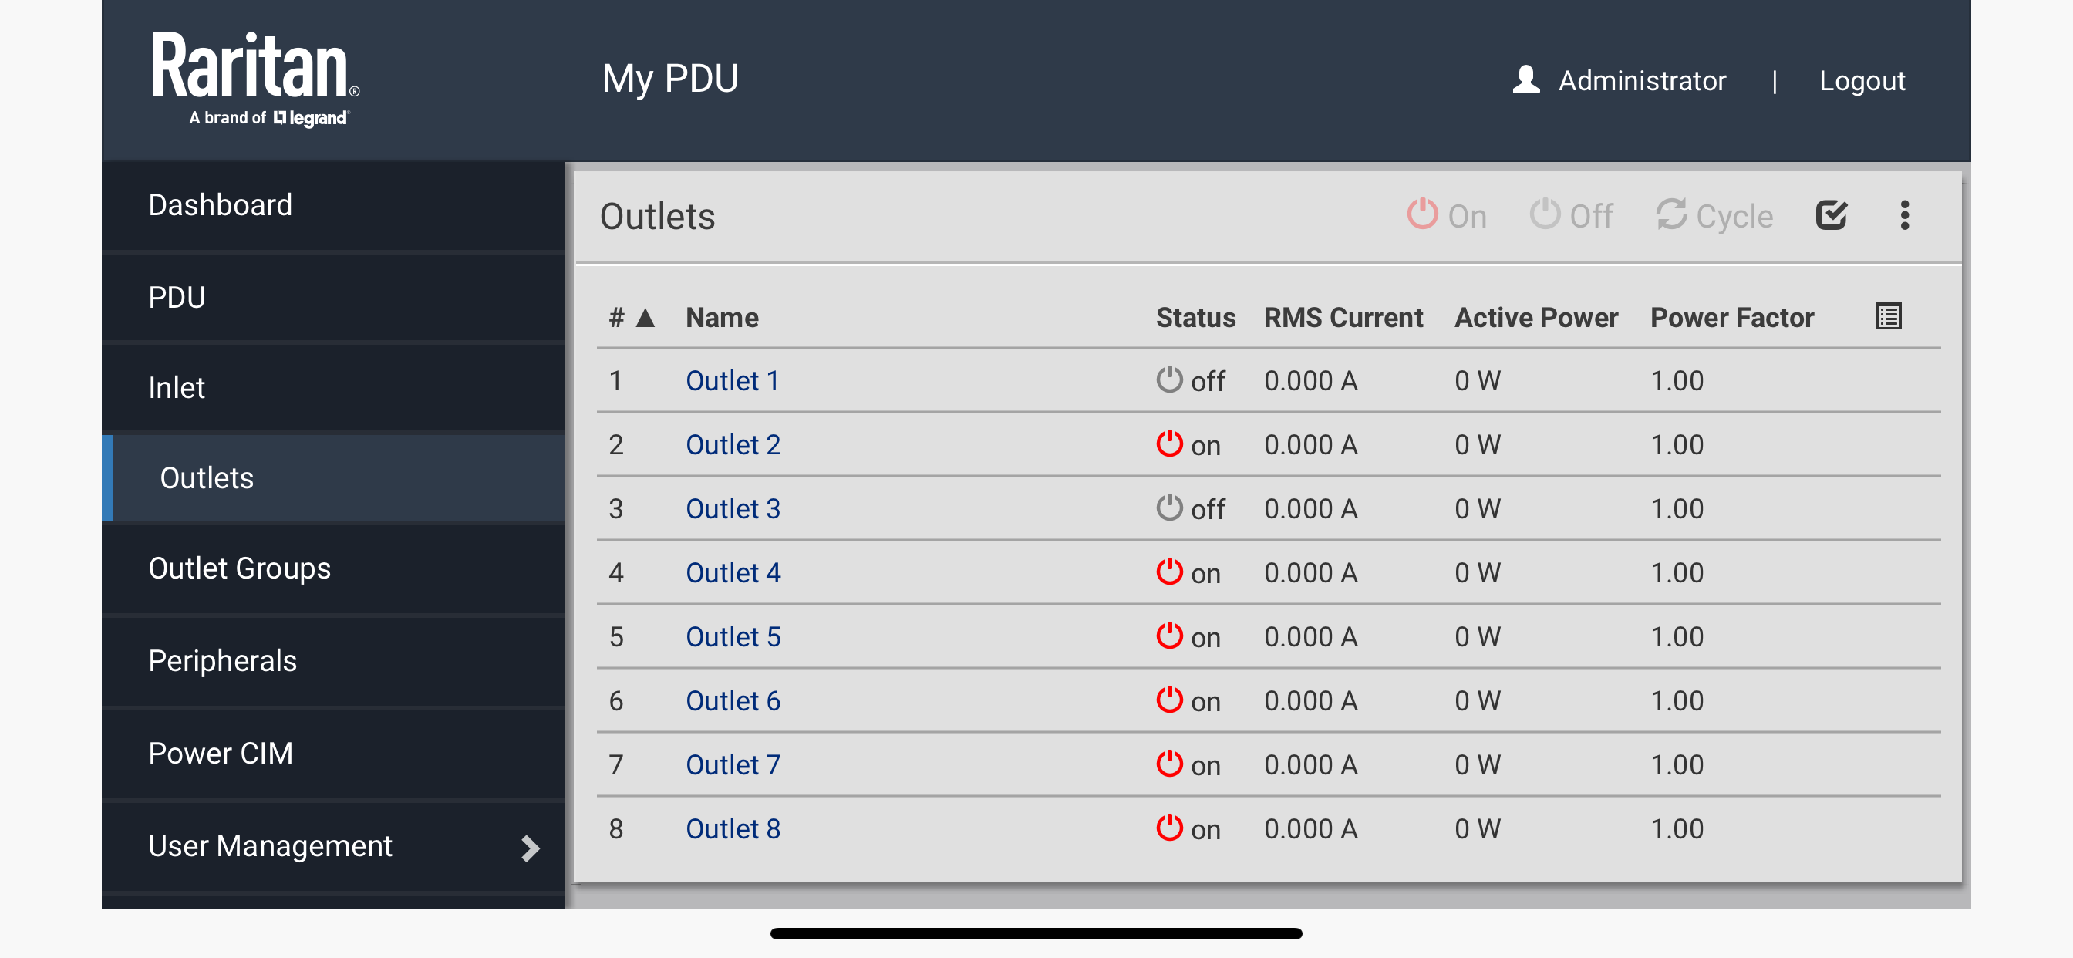Click the power Off icon in Outlets toolbar

click(x=1544, y=214)
